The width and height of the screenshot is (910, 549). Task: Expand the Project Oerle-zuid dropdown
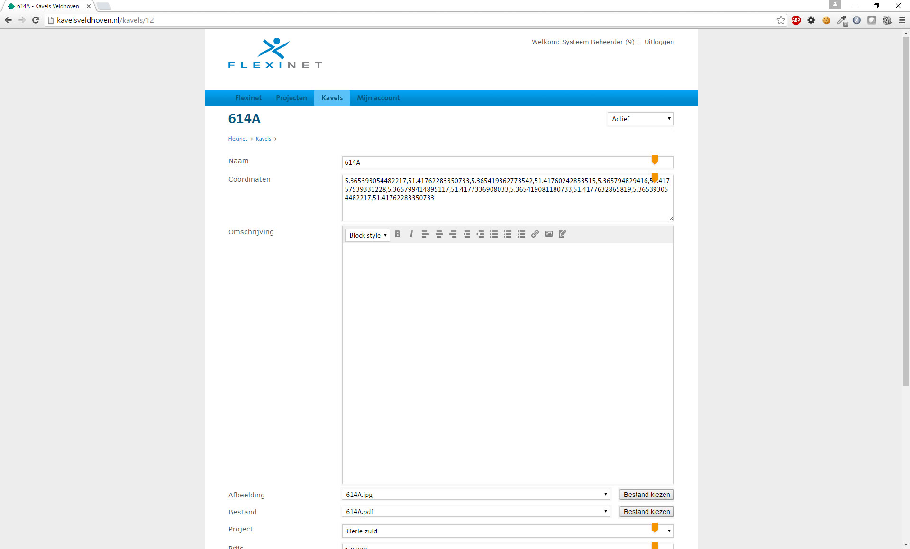click(507, 531)
